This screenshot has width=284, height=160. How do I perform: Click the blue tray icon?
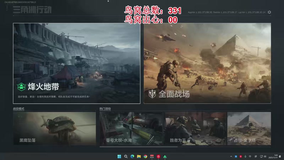point(236,156)
